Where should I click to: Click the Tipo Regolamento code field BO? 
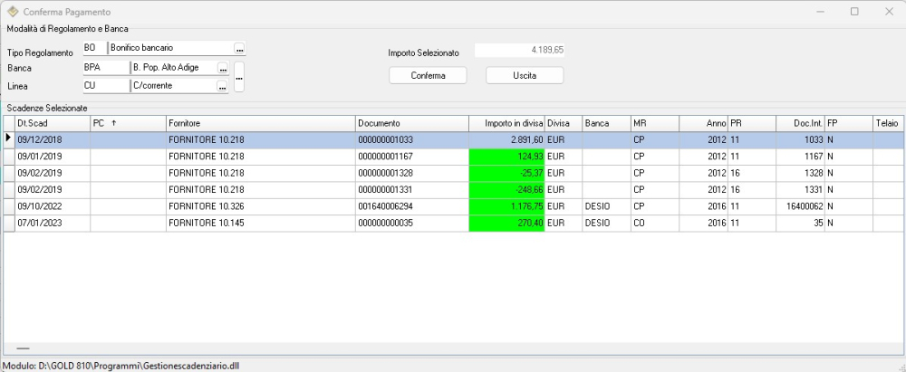(93, 48)
